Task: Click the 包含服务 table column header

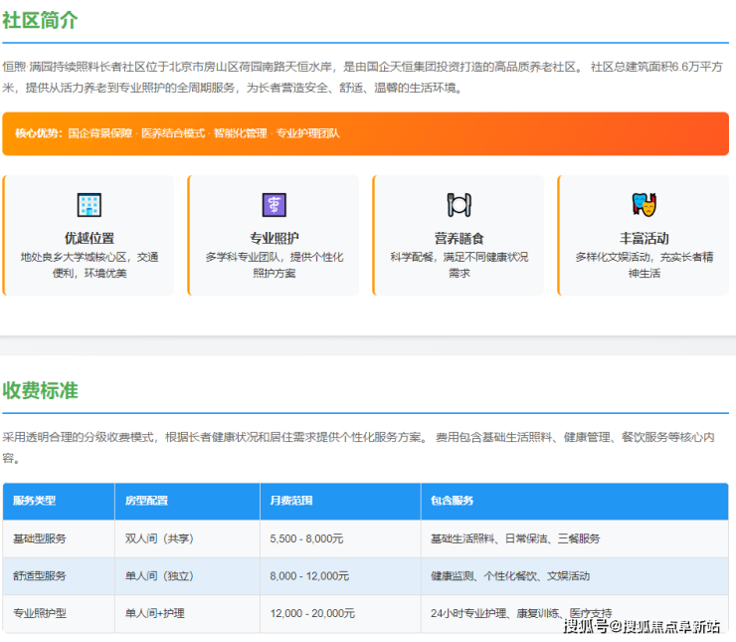Action: coord(452,501)
